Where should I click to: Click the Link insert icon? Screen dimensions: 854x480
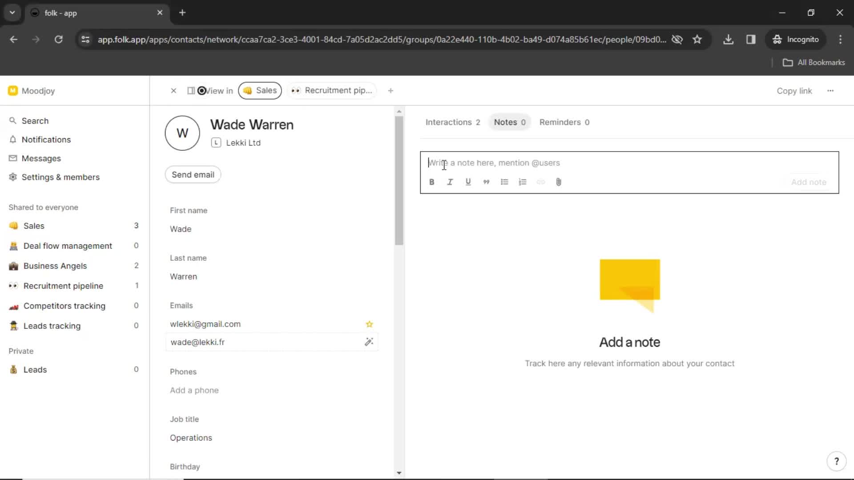pyautogui.click(x=540, y=182)
